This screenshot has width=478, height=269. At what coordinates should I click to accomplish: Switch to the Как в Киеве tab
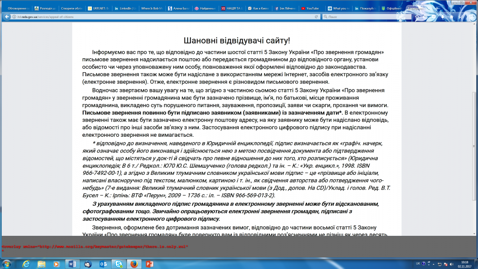coord(258,8)
